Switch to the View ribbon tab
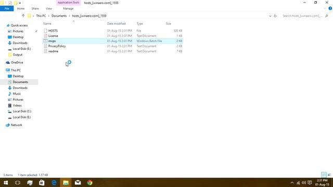This screenshot has width=333, height=187. 48,8
